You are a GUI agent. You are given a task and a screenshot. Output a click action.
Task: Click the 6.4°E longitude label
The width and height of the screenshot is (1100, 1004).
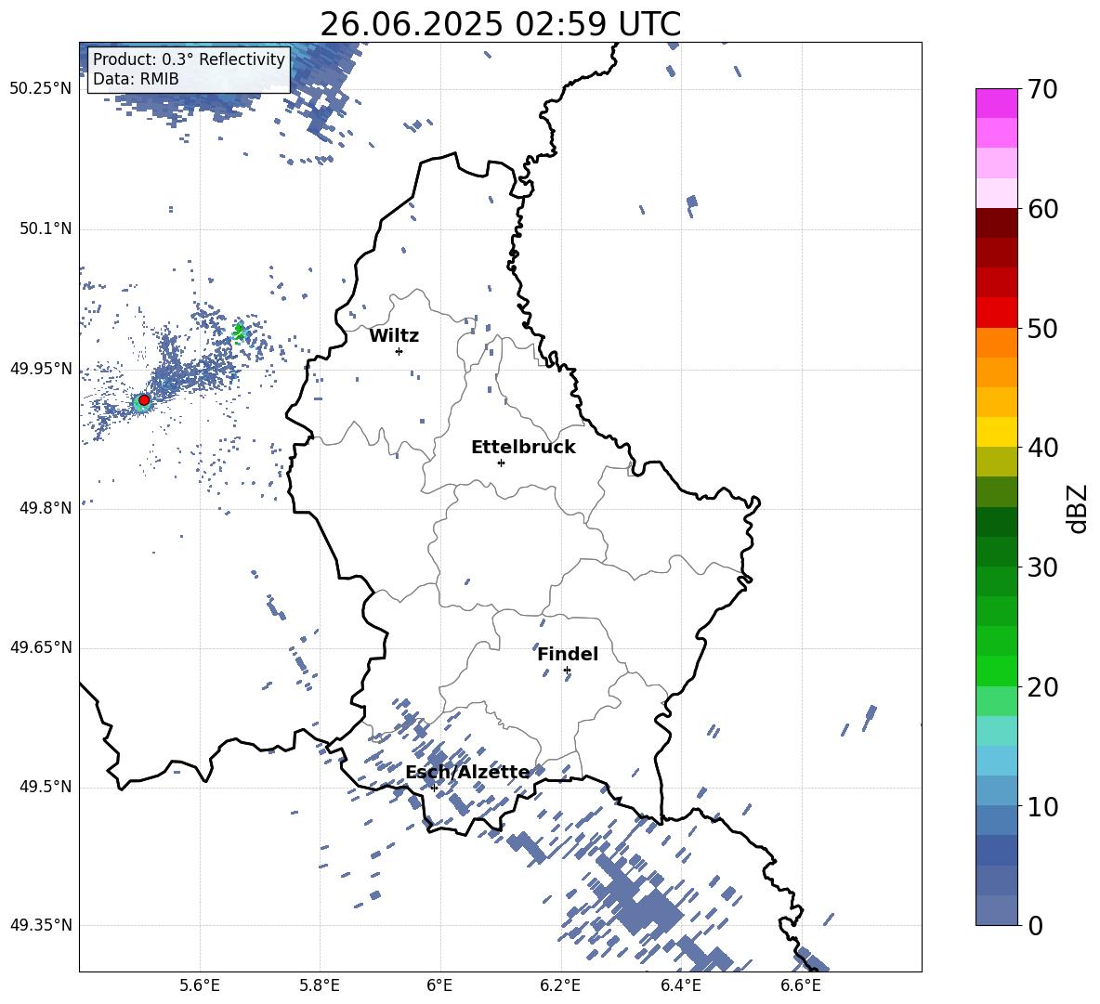tap(680, 985)
